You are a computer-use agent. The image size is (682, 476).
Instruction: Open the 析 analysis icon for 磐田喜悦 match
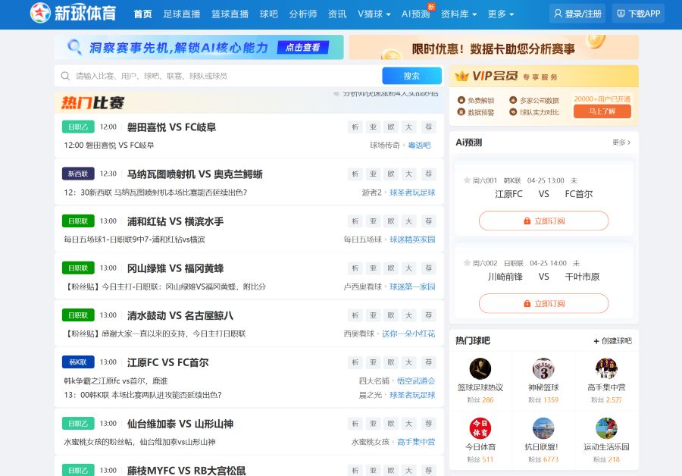[355, 127]
